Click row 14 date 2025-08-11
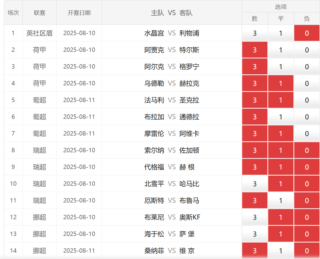 click(79, 250)
